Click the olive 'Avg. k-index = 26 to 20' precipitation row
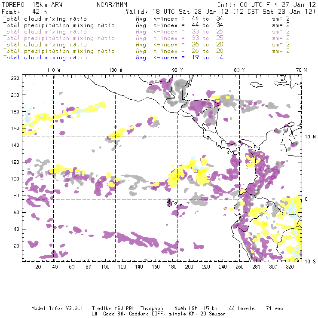Image resolution: width=318 pixels, height=318 pixels. [x=180, y=51]
